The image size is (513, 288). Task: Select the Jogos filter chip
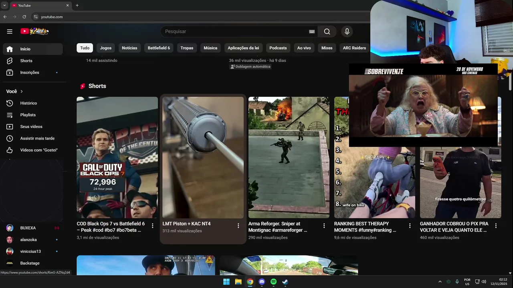pos(106,48)
